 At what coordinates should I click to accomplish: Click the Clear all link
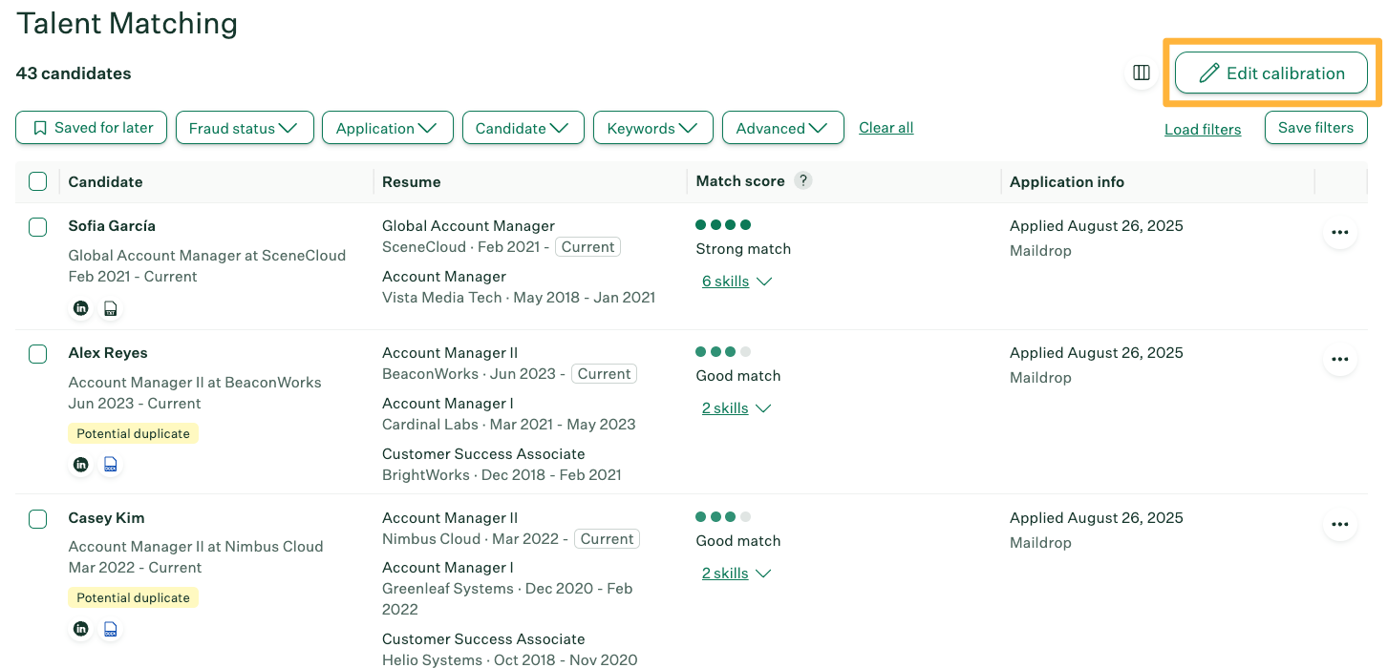[886, 128]
